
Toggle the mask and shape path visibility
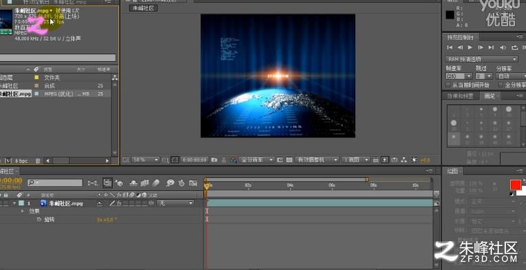pyautogui.click(x=174, y=160)
